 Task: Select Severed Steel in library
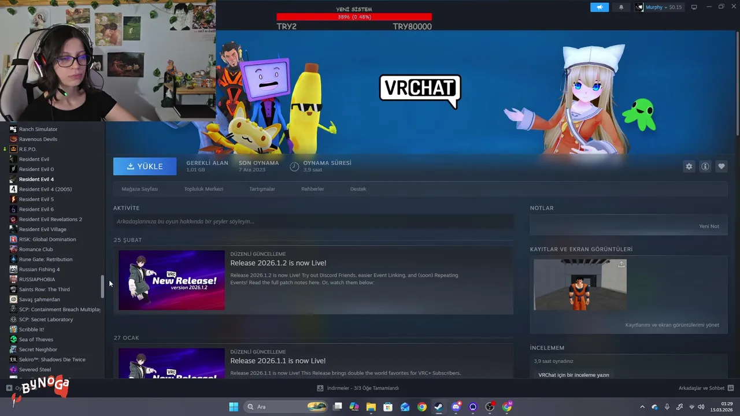click(35, 370)
